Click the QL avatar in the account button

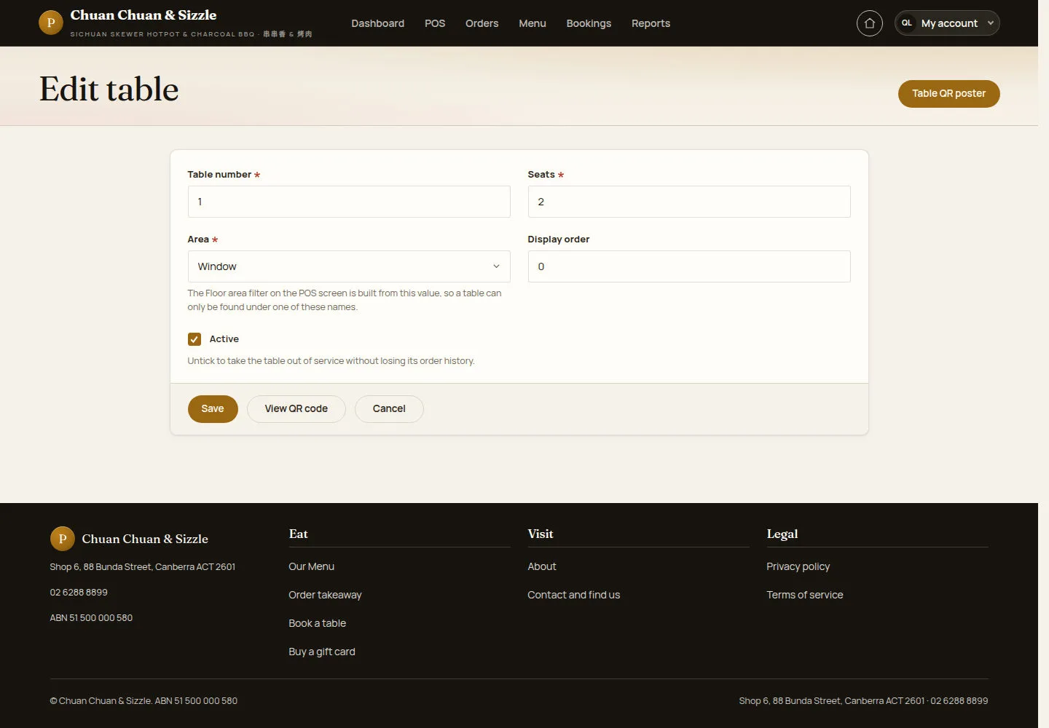pos(907,23)
